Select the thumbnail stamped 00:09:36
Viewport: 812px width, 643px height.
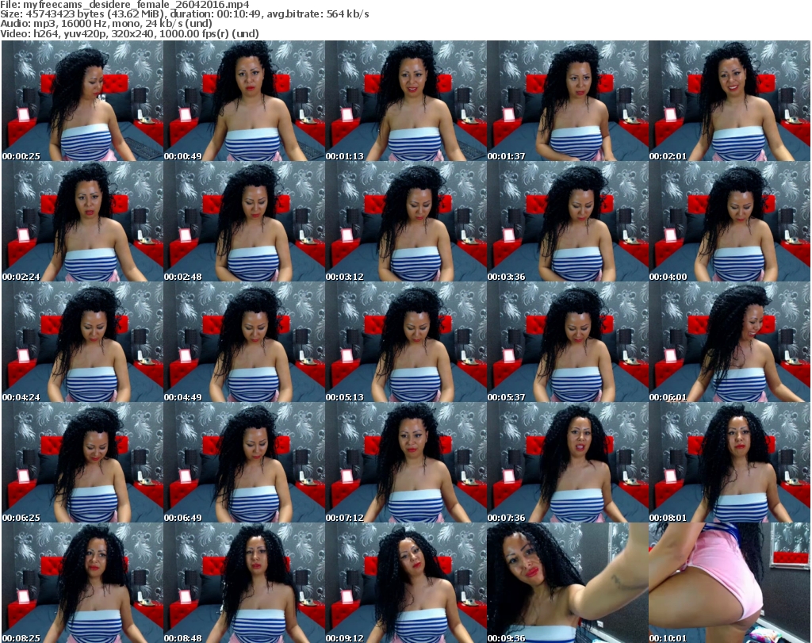click(x=568, y=583)
